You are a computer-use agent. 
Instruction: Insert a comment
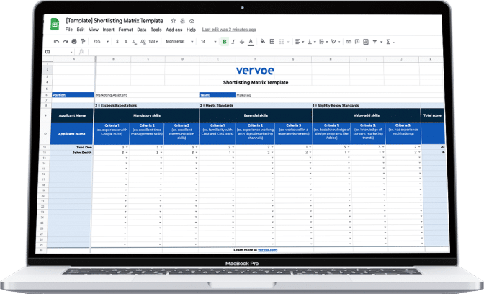click(357, 41)
